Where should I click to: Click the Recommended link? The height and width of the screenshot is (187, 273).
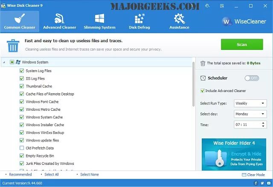pyautogui.click(x=20, y=175)
